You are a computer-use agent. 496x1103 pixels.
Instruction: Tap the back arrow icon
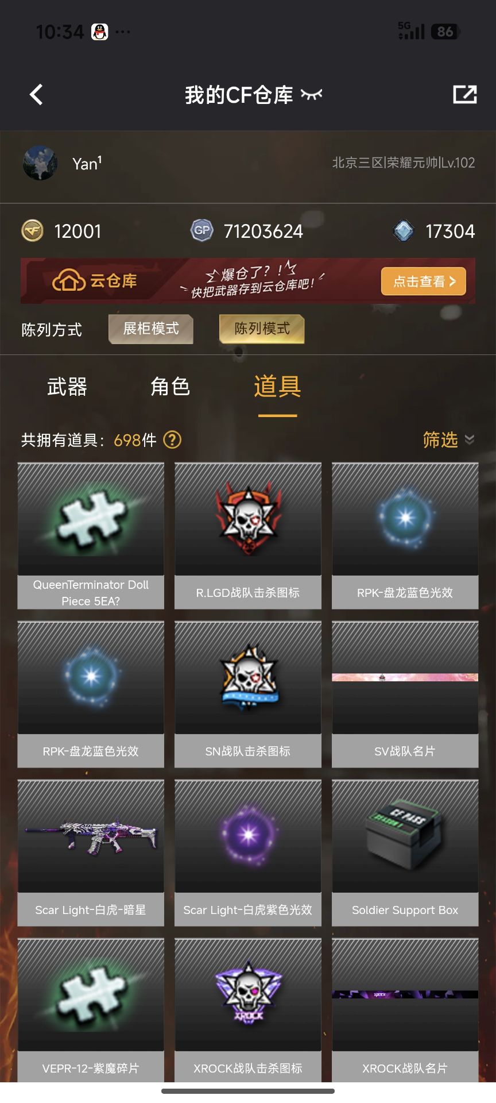tap(37, 95)
